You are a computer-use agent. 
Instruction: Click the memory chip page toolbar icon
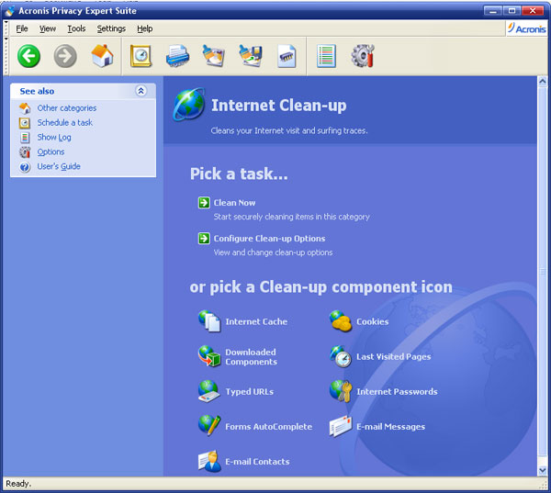(x=287, y=56)
